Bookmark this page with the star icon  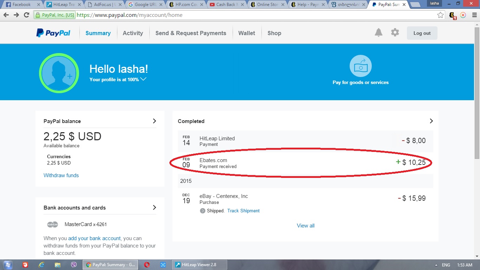click(x=440, y=15)
